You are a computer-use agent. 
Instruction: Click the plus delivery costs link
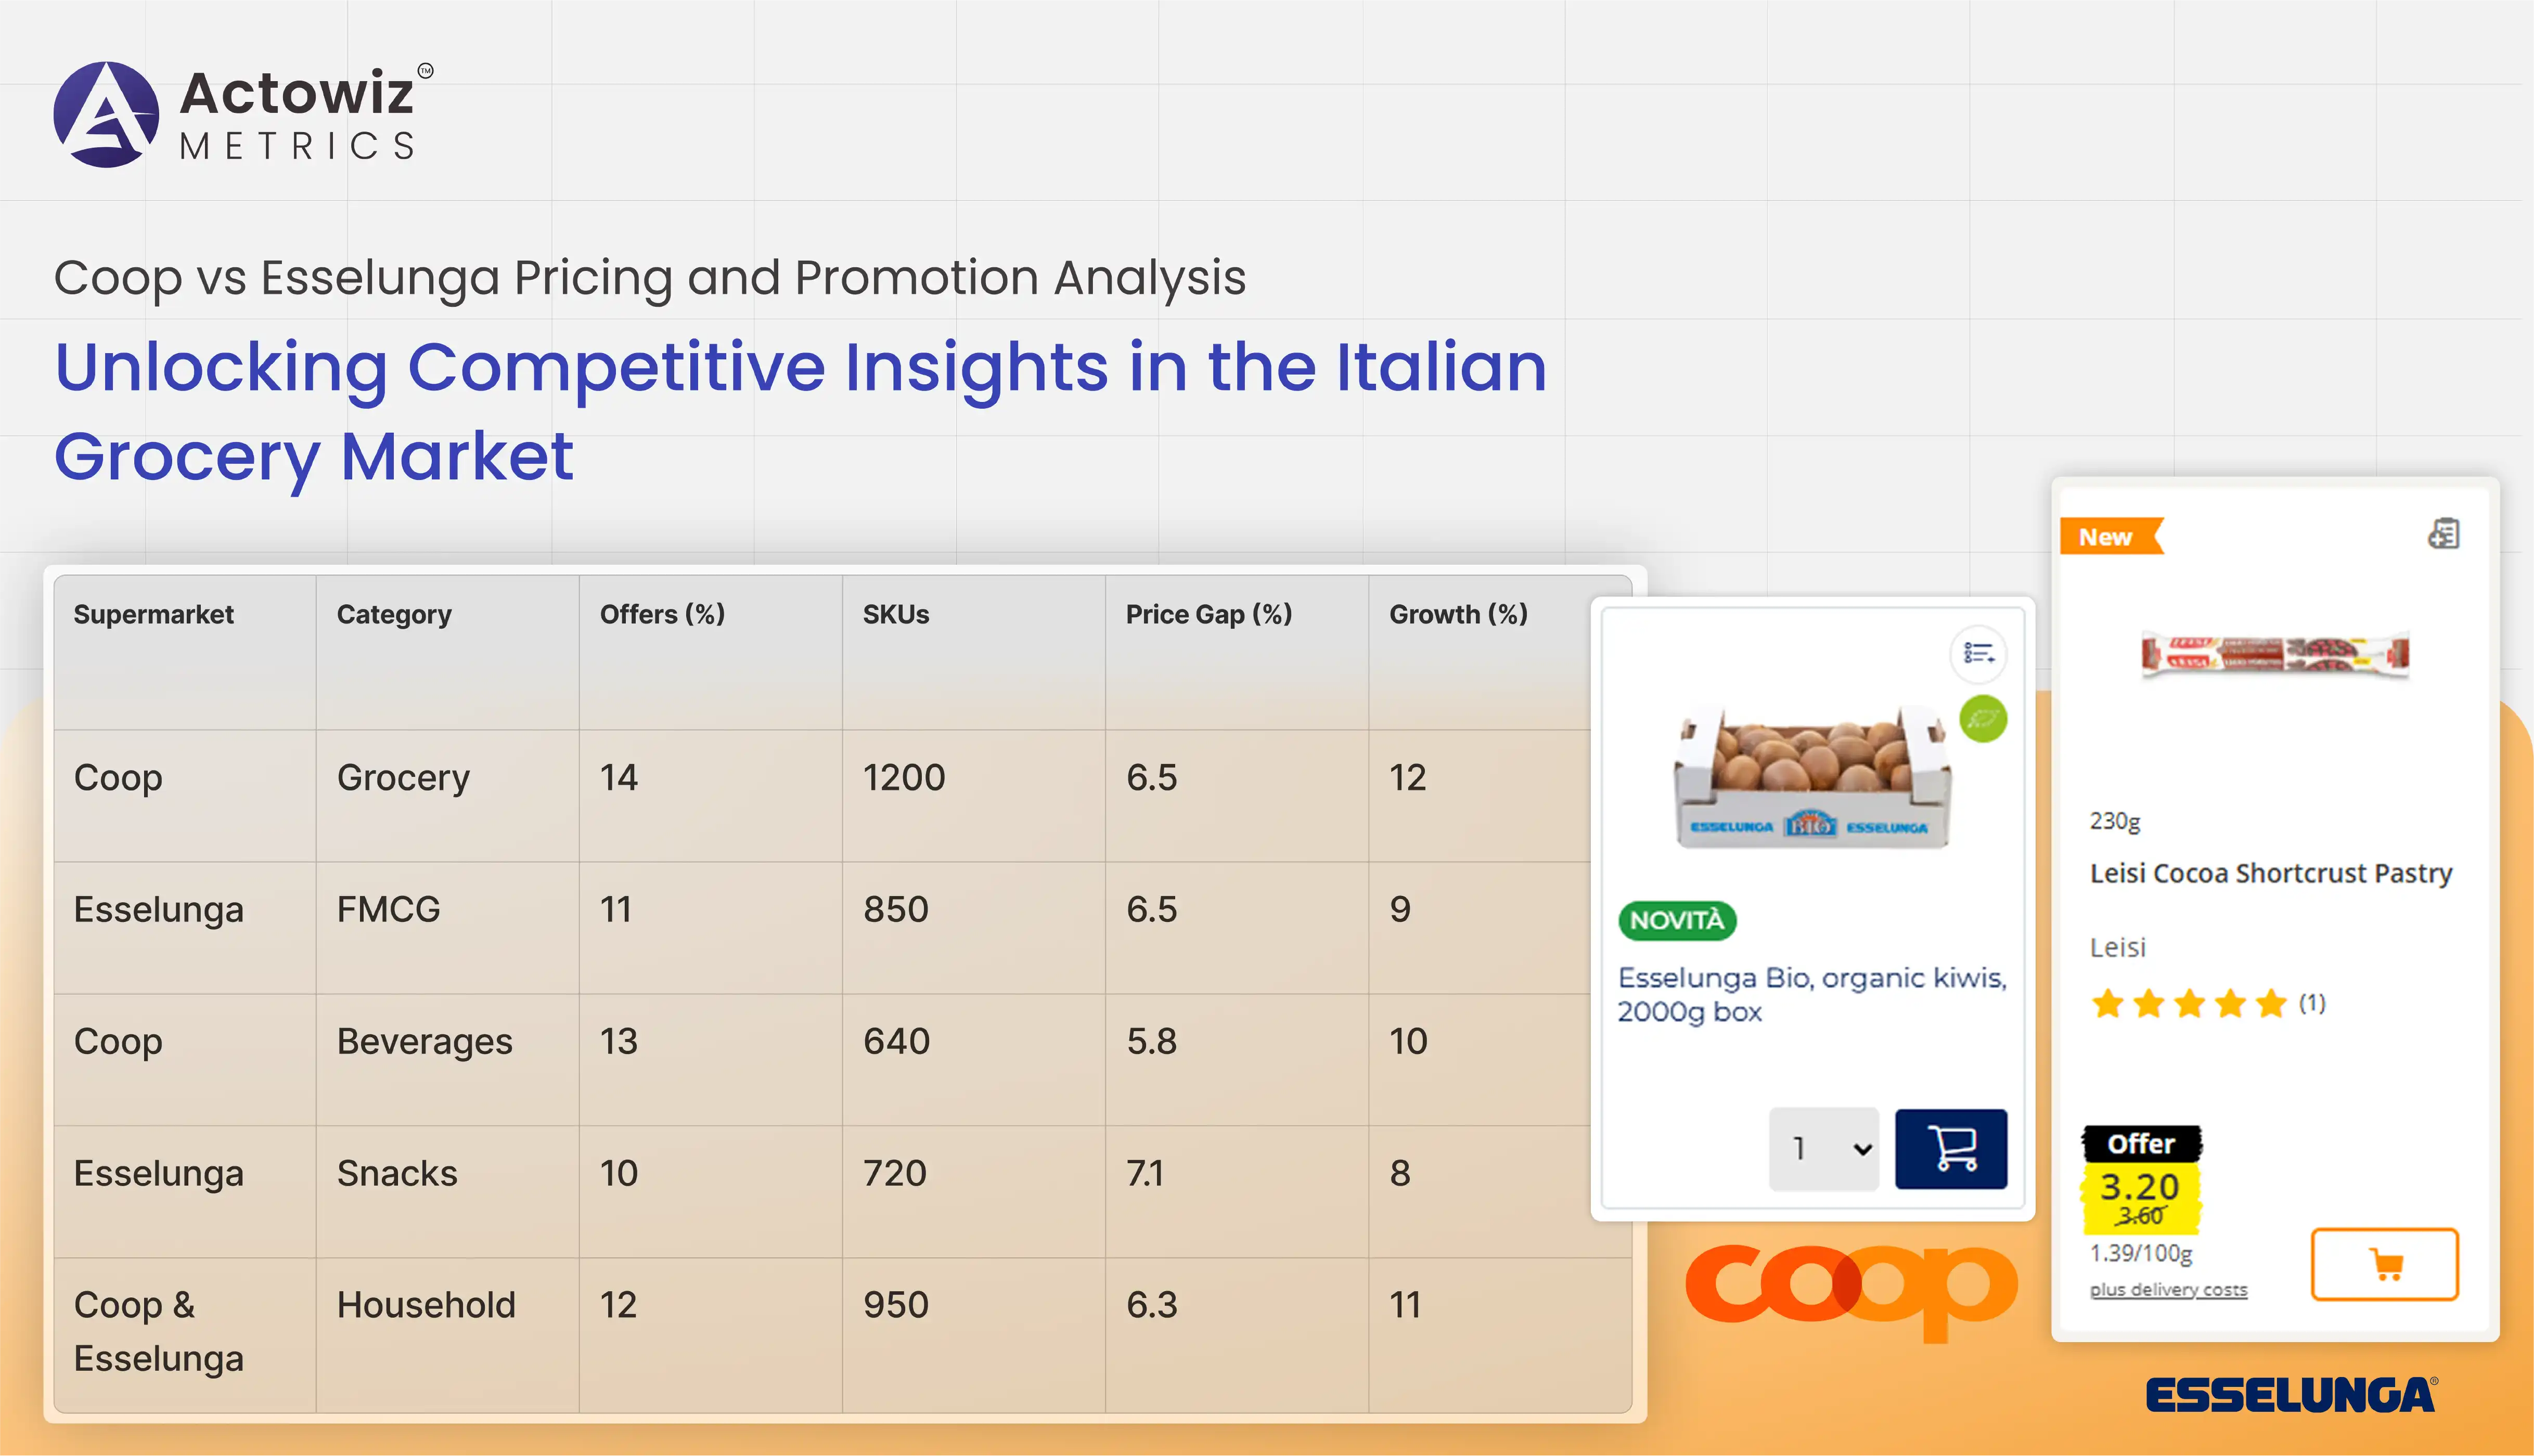(x=2168, y=1290)
